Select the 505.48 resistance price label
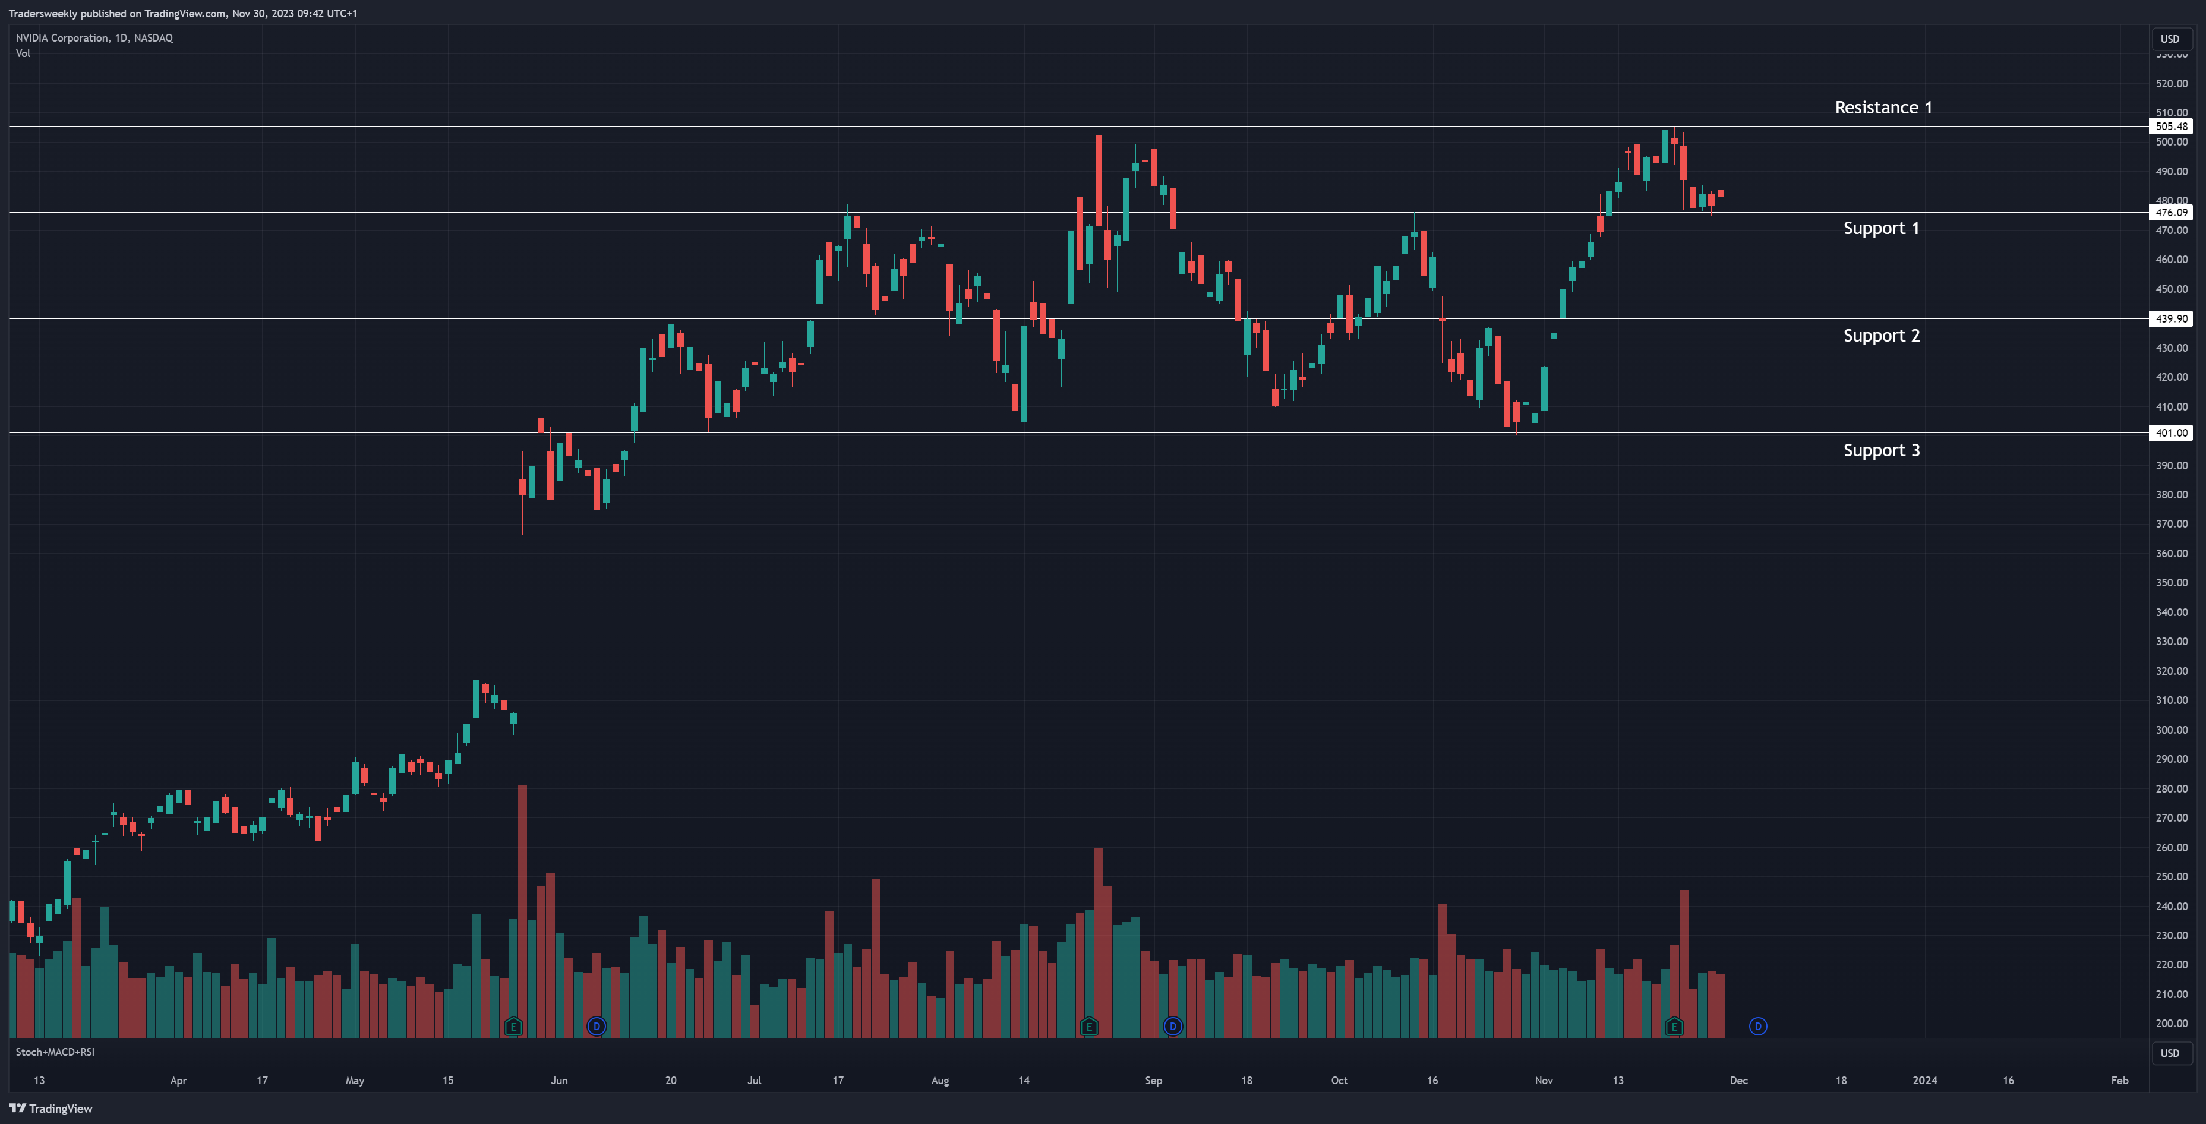The height and width of the screenshot is (1124, 2206). [x=2171, y=126]
